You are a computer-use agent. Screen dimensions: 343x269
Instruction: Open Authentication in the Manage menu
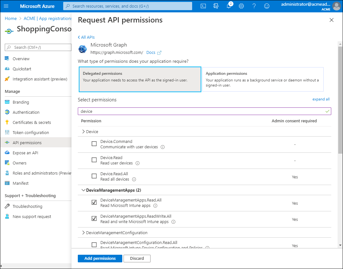pyautogui.click(x=26, y=112)
